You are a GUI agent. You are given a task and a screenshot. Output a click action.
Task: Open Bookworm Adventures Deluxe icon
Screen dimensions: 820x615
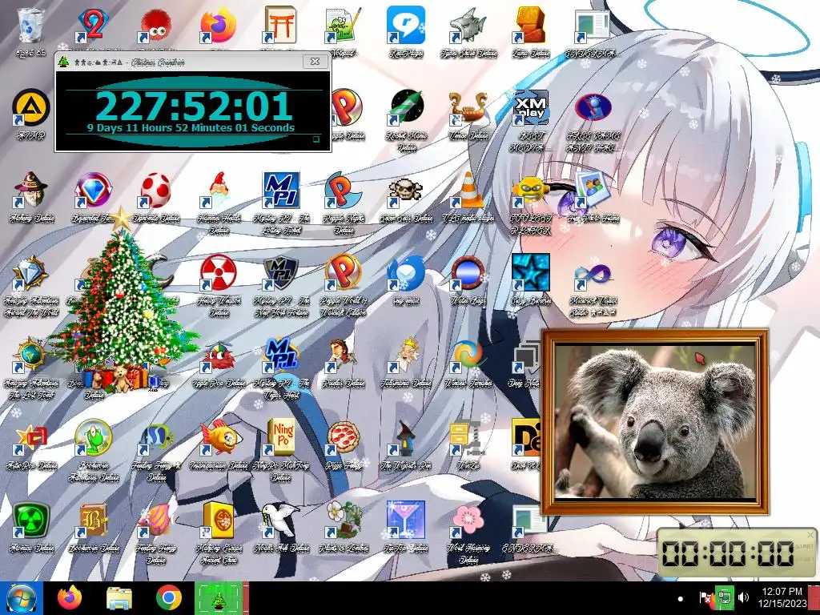[93, 437]
